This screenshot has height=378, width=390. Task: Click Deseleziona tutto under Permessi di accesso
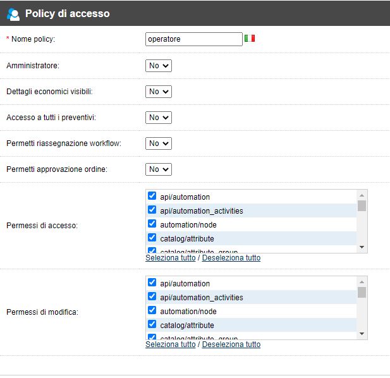[x=231, y=258]
